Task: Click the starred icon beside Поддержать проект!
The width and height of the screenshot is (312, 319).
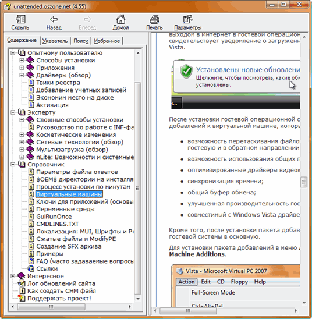Action: point(21,298)
